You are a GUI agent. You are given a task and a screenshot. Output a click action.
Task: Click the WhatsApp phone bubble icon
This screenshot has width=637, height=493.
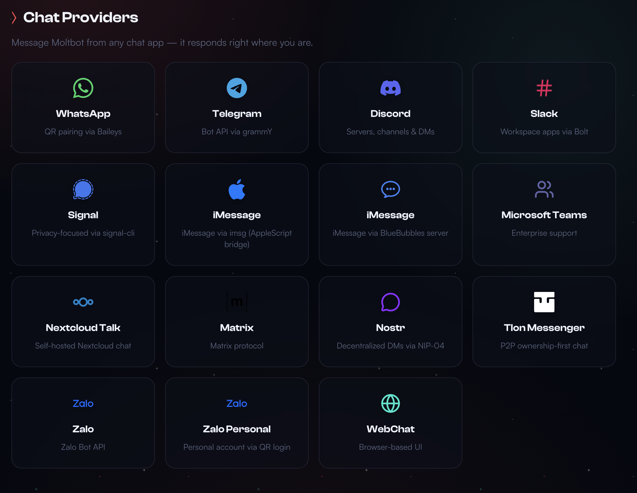[83, 88]
